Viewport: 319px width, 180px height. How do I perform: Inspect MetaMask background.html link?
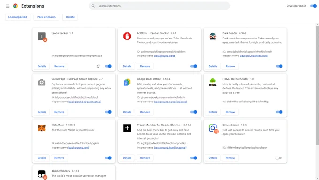pos(79,148)
